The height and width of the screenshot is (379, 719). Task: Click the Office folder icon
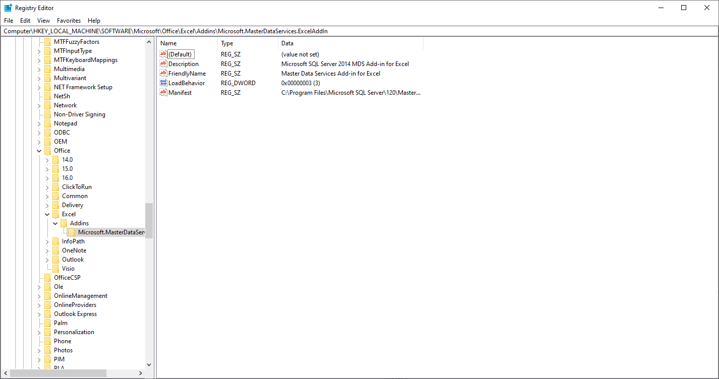48,151
